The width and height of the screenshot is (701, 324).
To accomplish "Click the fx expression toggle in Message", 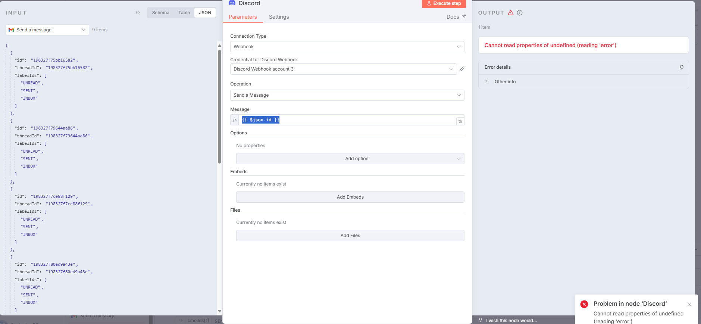I will tap(235, 120).
